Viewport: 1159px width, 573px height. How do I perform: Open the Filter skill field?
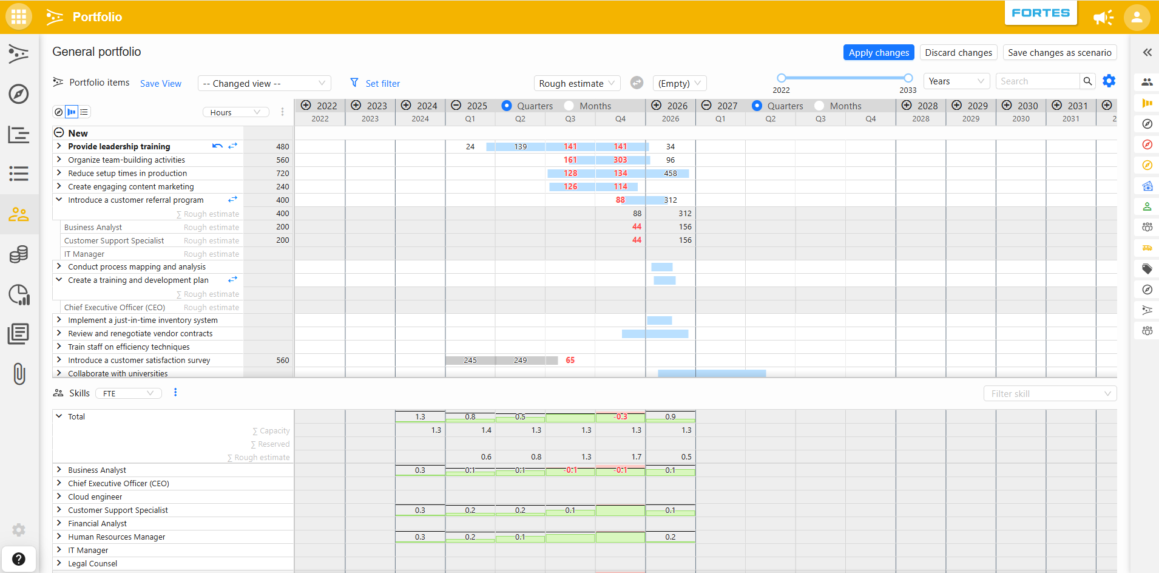(1050, 393)
